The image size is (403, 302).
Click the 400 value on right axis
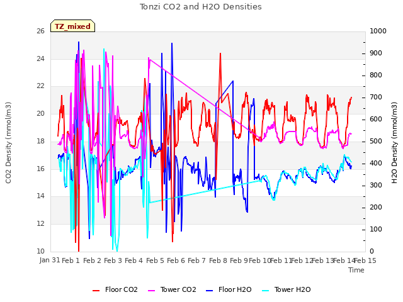point(376,164)
